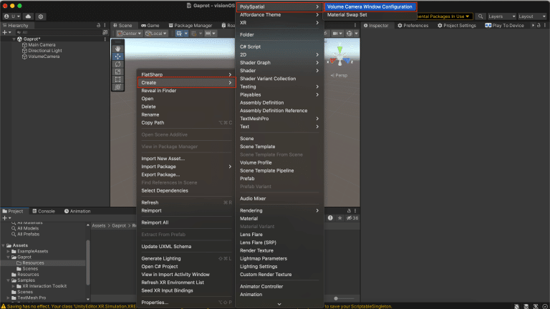Open the Gaprot scene options kebab menu

[x=105, y=39]
